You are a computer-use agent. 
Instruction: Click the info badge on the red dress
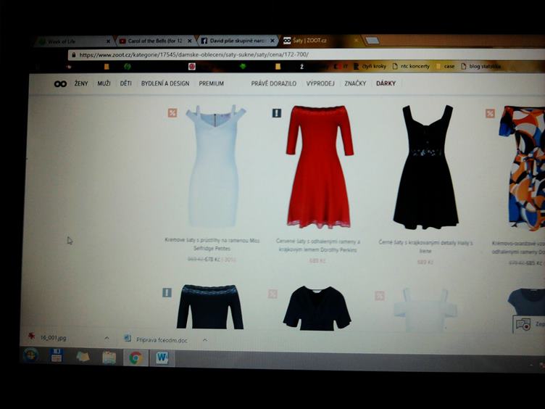click(x=276, y=113)
